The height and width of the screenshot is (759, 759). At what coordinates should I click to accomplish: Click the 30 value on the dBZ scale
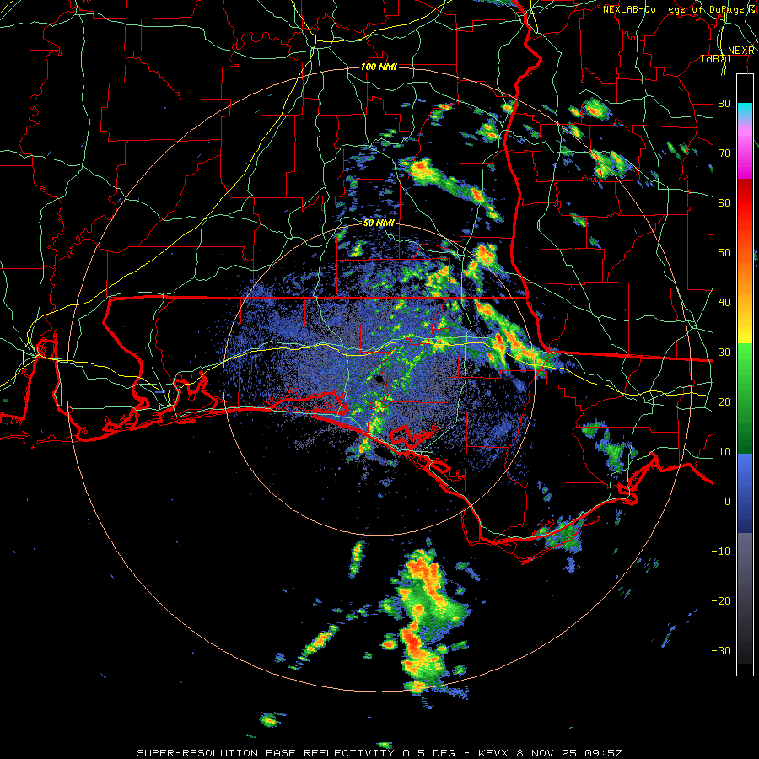(724, 353)
